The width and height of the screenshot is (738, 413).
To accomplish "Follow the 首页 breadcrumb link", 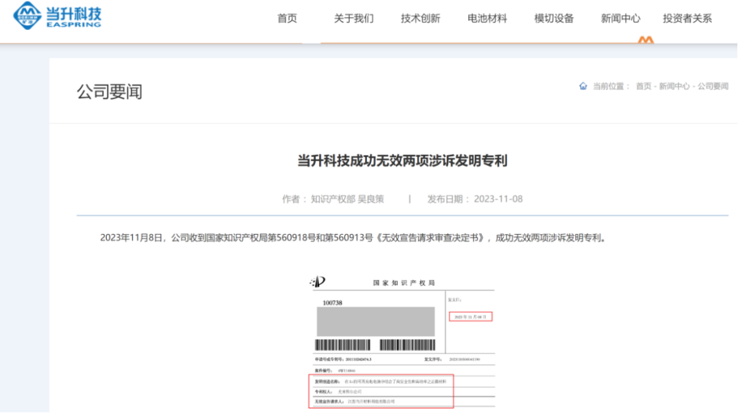I will (x=644, y=86).
